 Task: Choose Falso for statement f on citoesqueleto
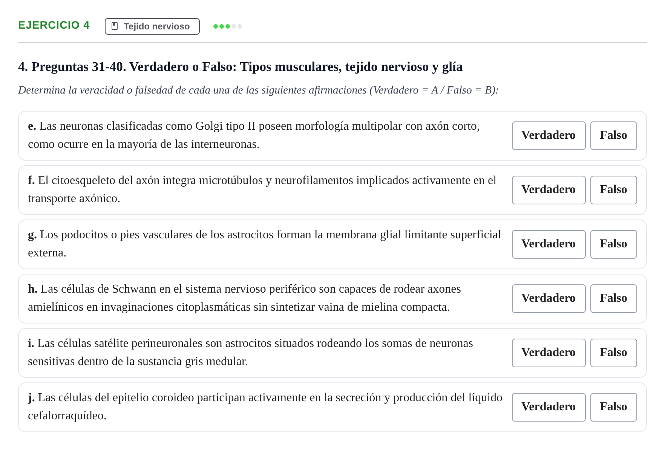pyautogui.click(x=613, y=190)
